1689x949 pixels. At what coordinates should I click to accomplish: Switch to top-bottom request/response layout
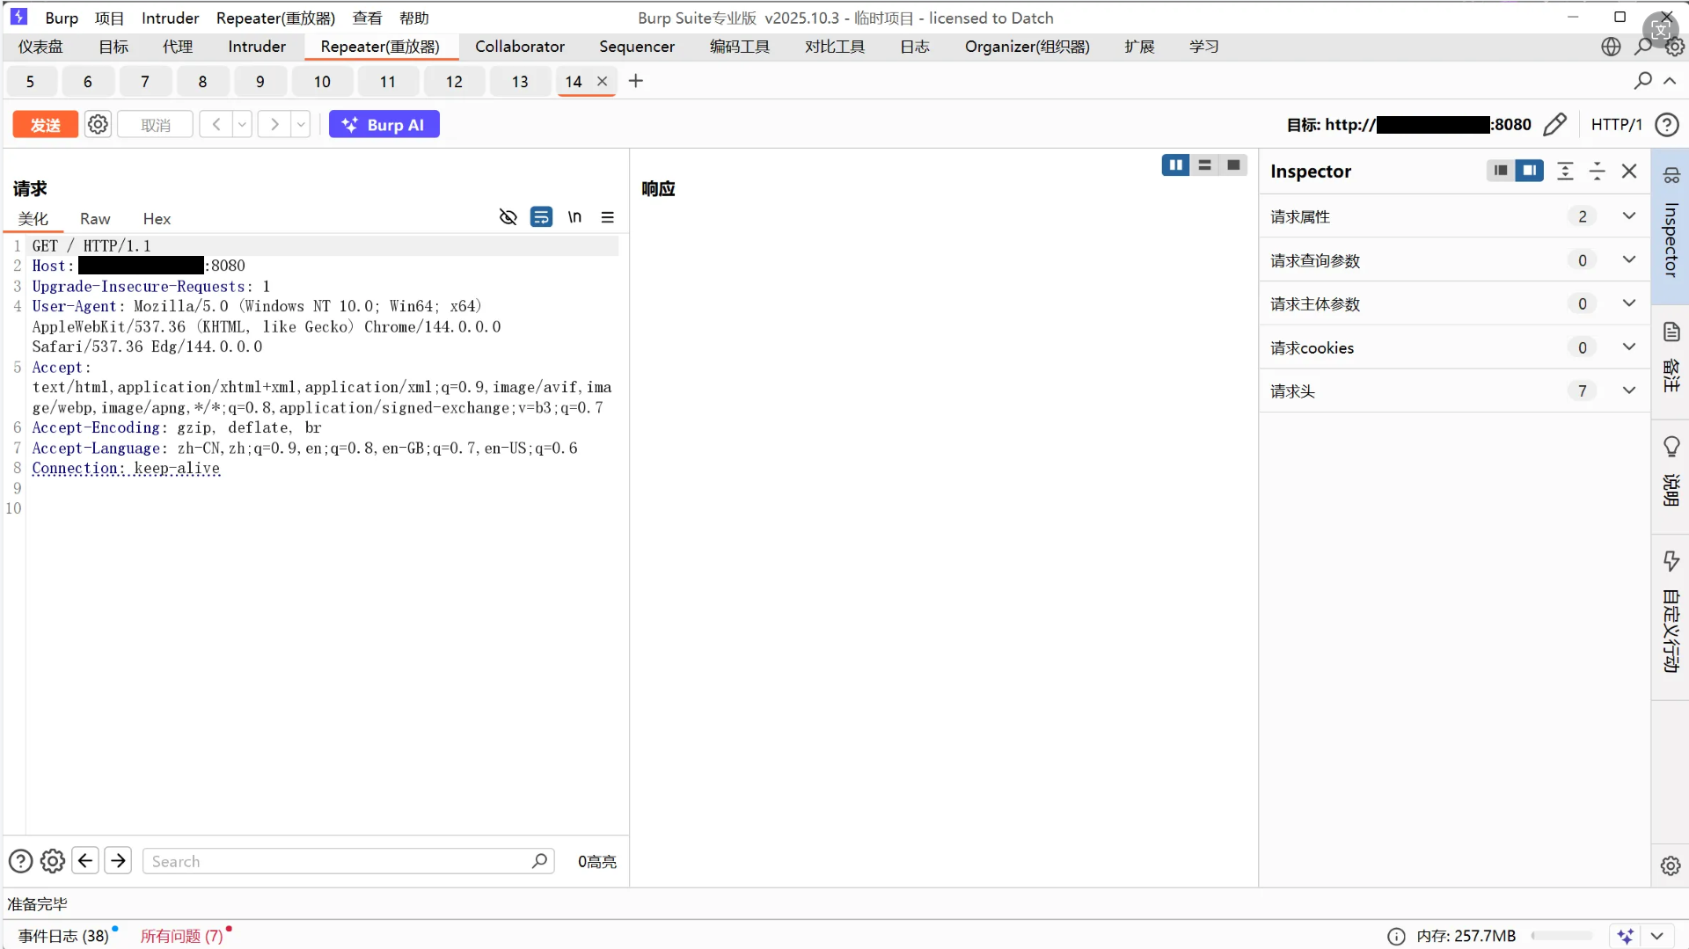click(x=1204, y=165)
